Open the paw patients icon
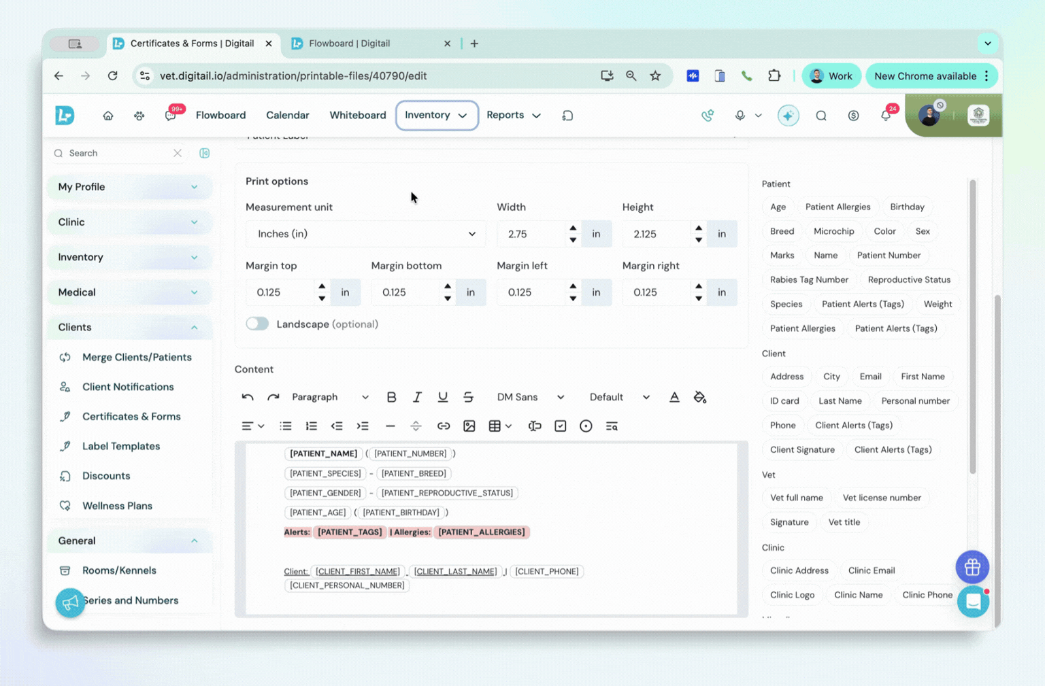 click(139, 116)
